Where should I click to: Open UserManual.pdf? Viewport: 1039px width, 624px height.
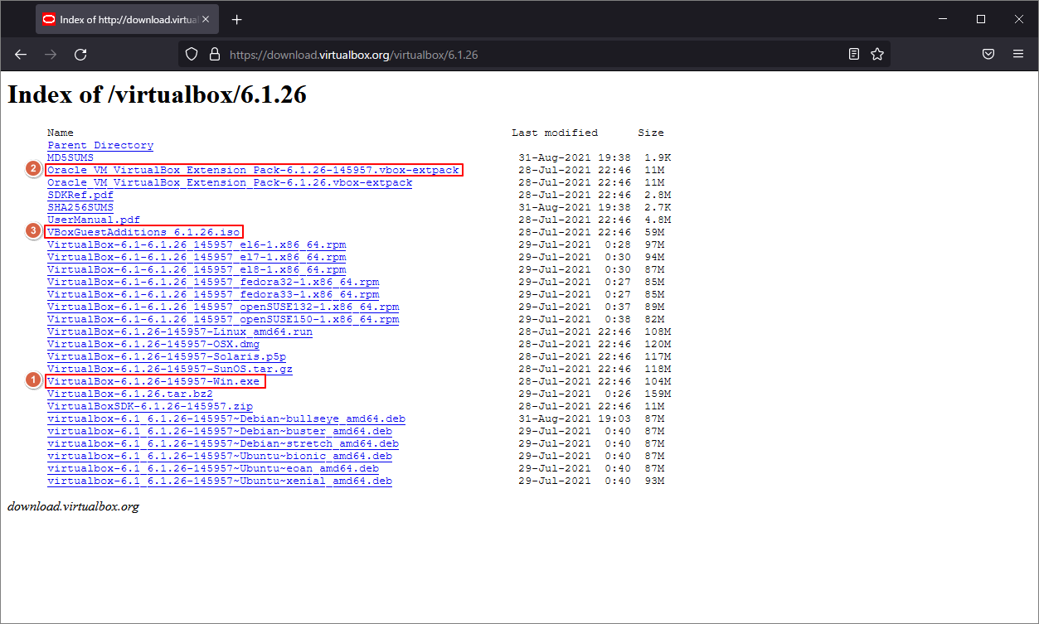[94, 220]
